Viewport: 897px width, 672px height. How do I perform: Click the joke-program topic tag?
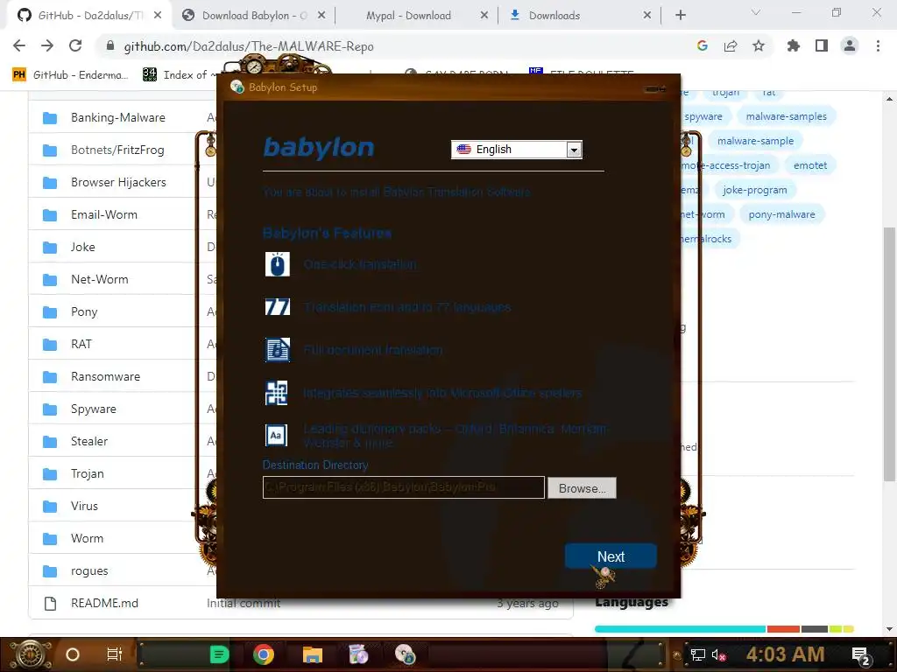[x=754, y=190]
